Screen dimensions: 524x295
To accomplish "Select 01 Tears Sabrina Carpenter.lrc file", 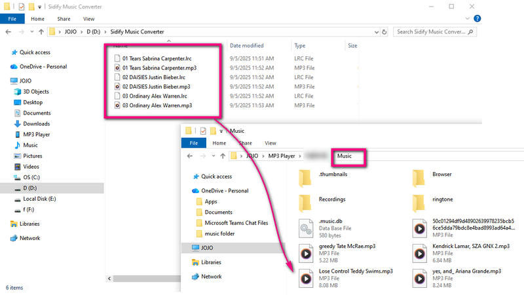I will 157,58.
